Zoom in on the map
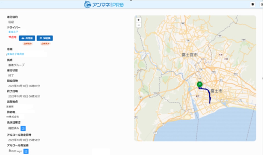263x155 pixels. tap(139, 20)
